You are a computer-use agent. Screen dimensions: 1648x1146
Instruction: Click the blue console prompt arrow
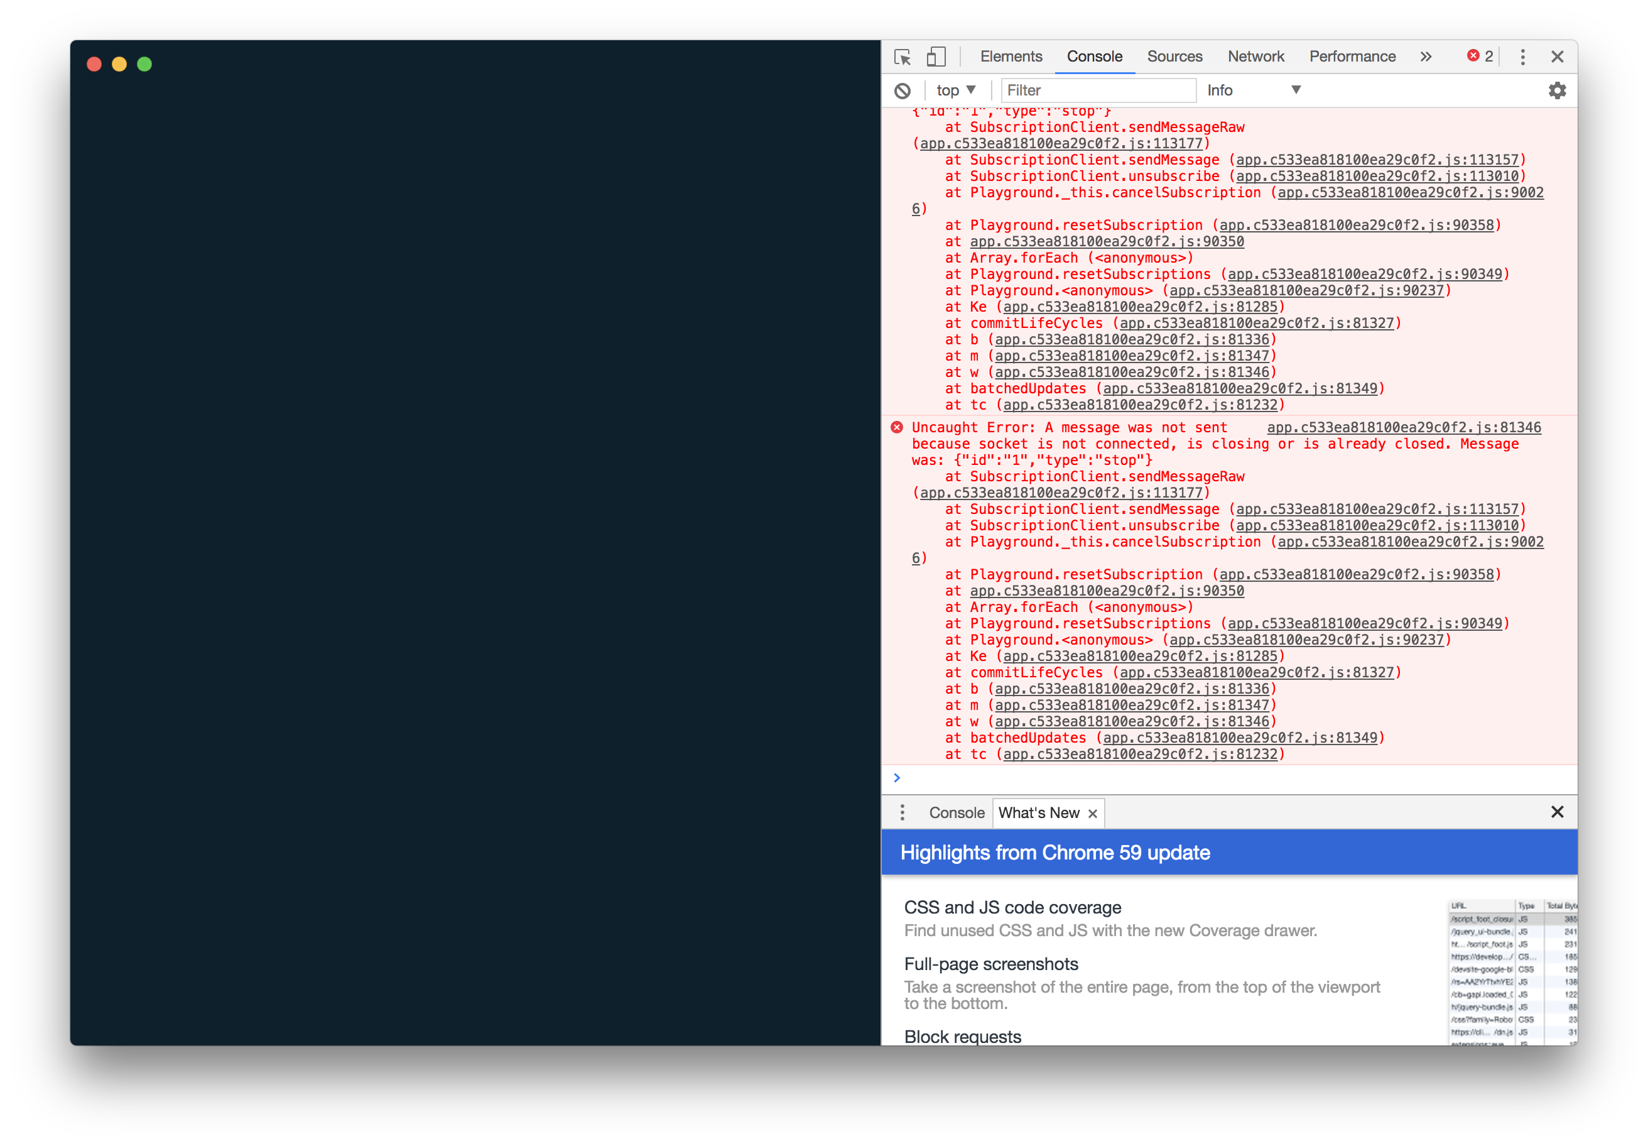click(896, 778)
